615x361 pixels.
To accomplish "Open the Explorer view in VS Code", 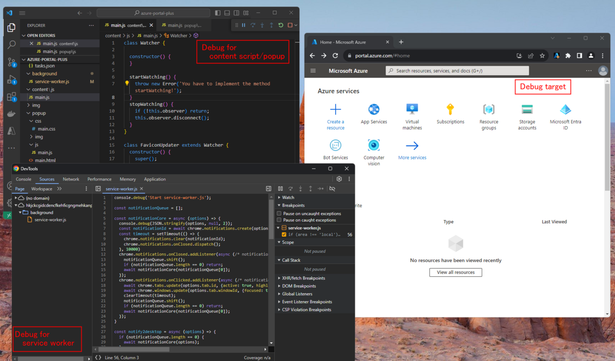I will click(x=11, y=29).
